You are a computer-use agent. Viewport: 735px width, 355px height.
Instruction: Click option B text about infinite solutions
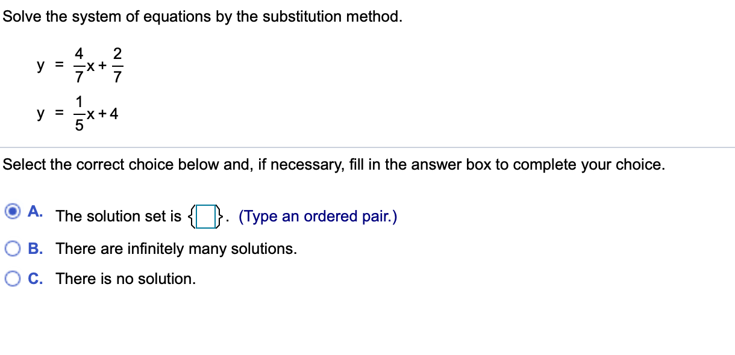[175, 248]
